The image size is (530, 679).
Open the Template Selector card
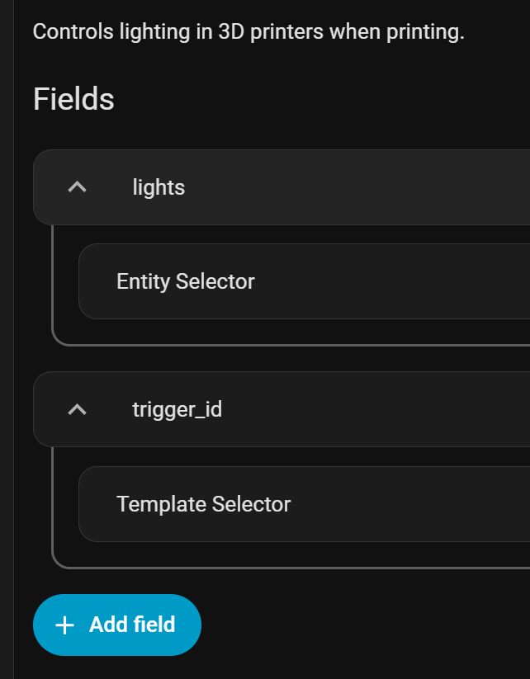tap(305, 504)
